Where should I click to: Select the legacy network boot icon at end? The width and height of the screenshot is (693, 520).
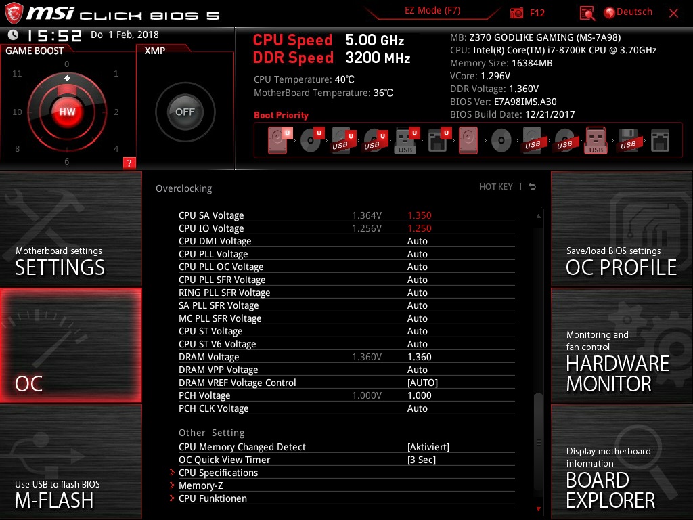tap(660, 141)
